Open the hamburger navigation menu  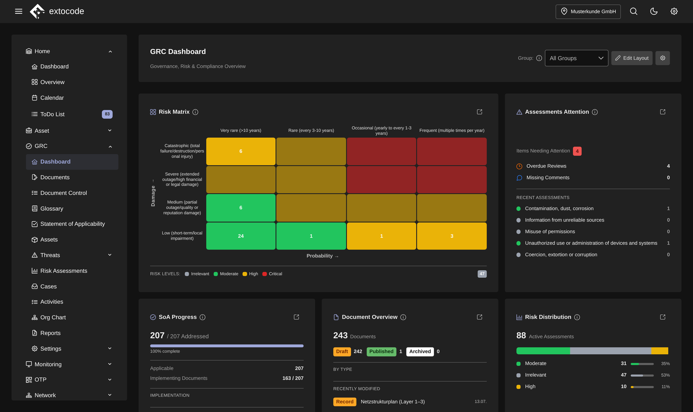click(x=19, y=11)
